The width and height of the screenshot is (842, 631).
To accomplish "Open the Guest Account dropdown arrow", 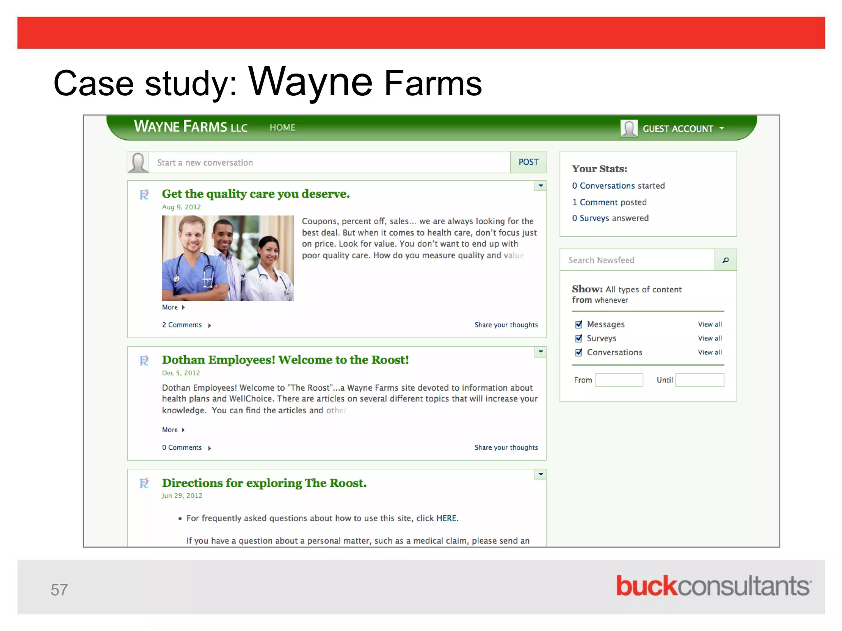I will click(722, 129).
